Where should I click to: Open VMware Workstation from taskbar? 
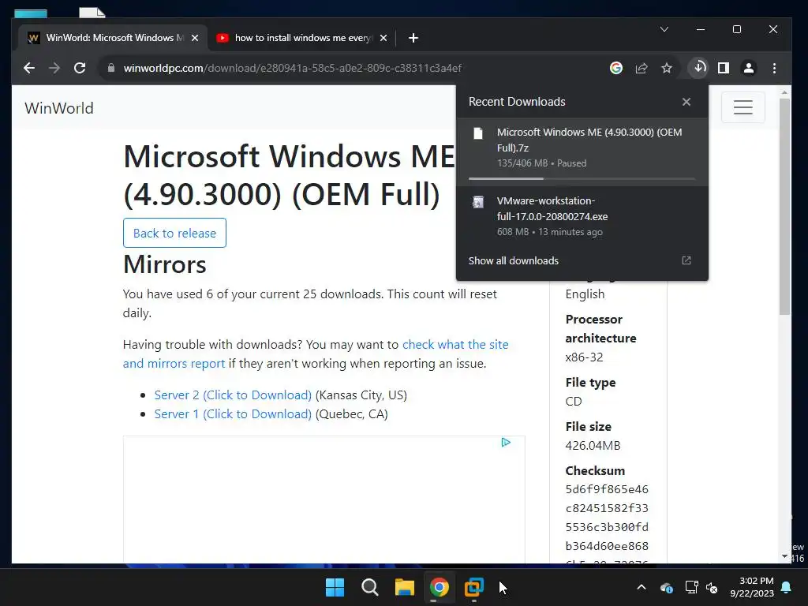tap(474, 587)
